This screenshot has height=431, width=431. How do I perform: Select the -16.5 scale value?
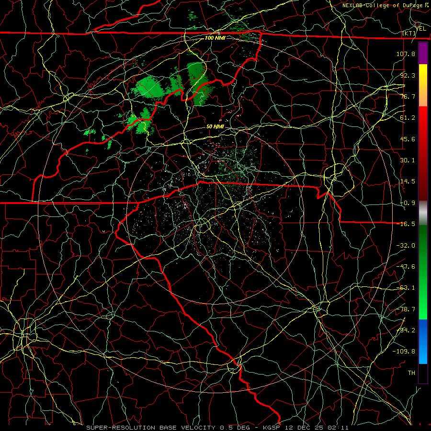click(x=406, y=224)
